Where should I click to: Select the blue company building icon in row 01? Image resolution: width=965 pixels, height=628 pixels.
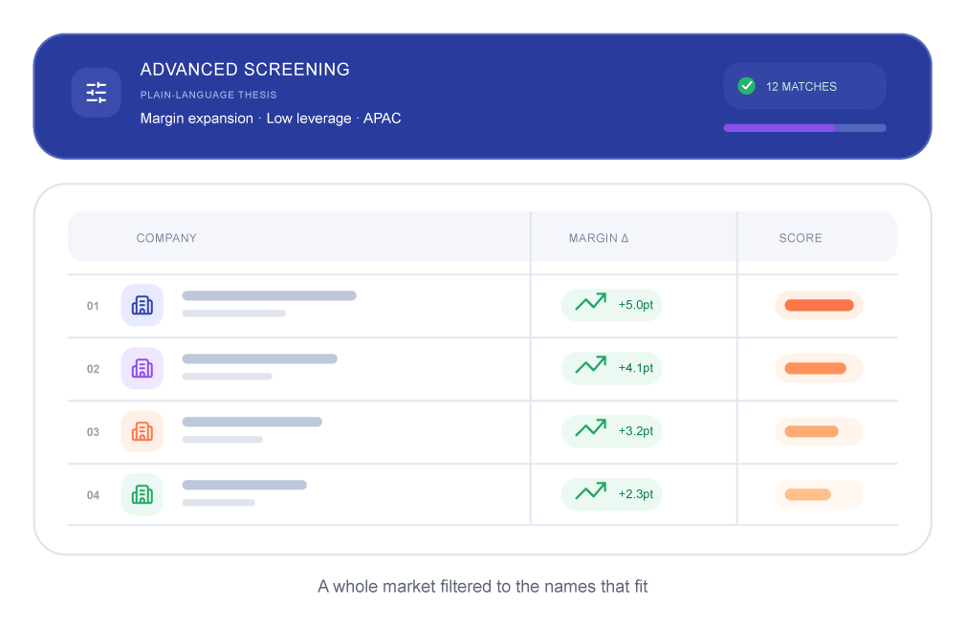[x=143, y=305]
